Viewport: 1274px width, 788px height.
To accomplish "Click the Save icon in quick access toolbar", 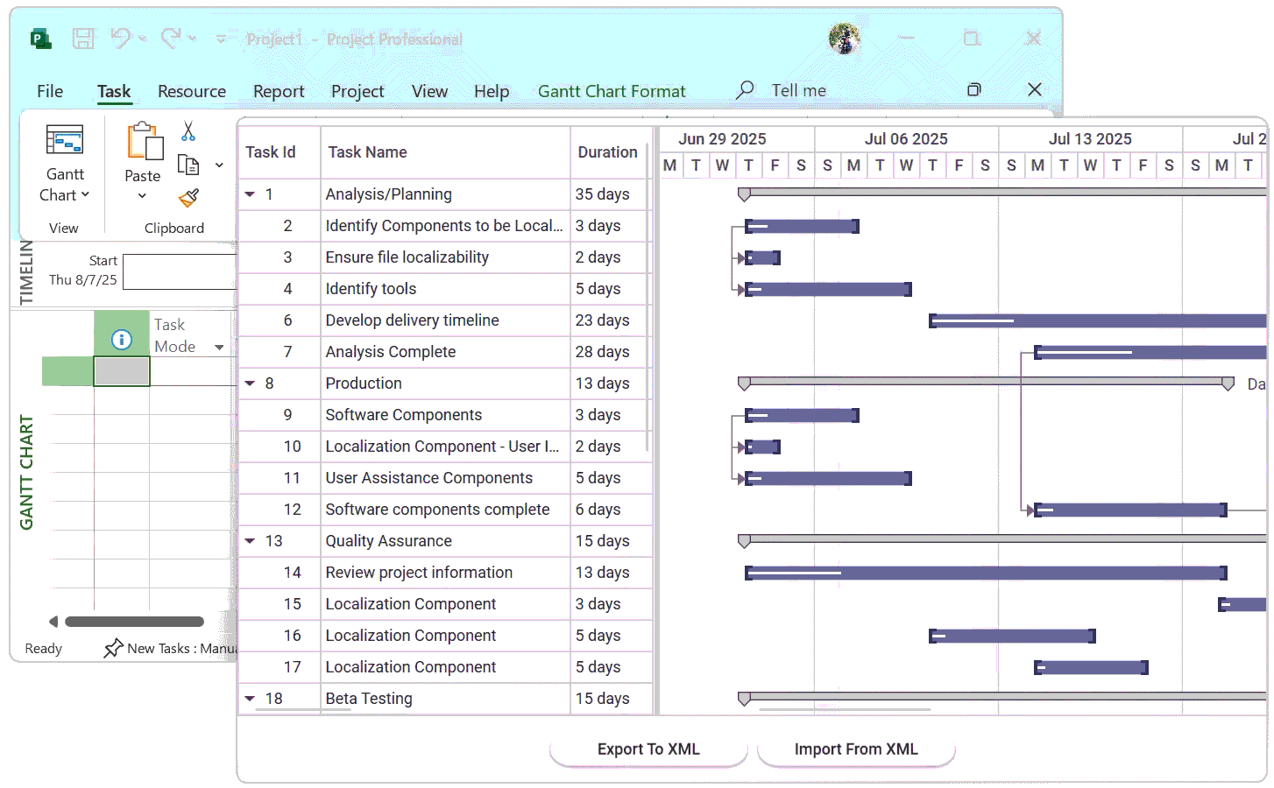I will (x=83, y=39).
